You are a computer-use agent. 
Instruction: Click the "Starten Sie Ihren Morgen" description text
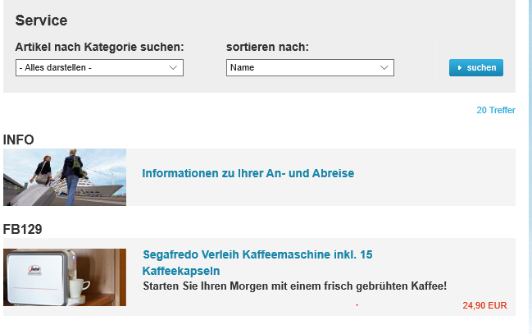tap(294, 286)
